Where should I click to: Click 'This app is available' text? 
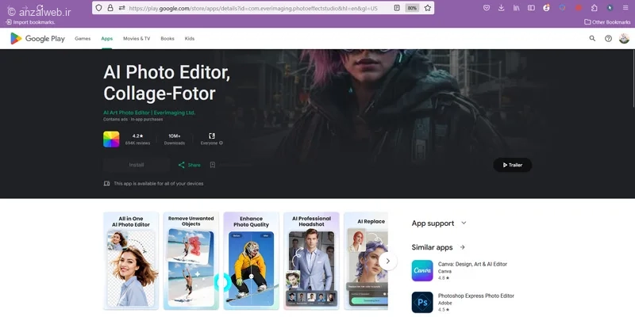158,184
